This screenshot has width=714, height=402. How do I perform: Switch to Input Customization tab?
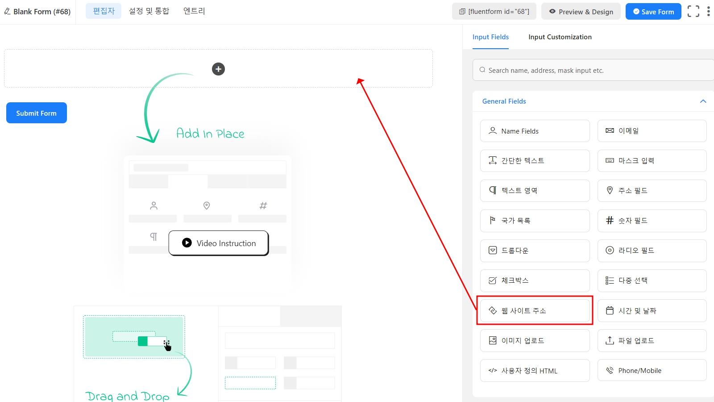pyautogui.click(x=560, y=37)
